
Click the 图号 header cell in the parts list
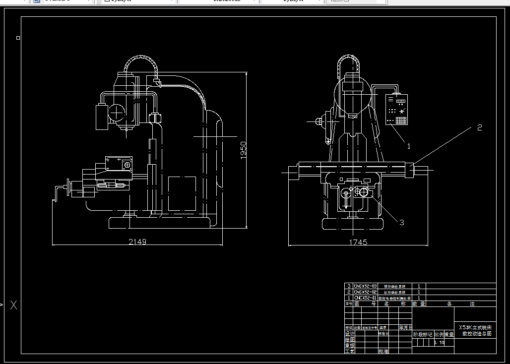365,304
